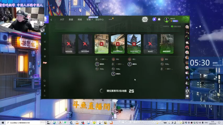This screenshot has width=223, height=125.
Task: Select the red-striped circle friend avatar
Action: click(187, 67)
